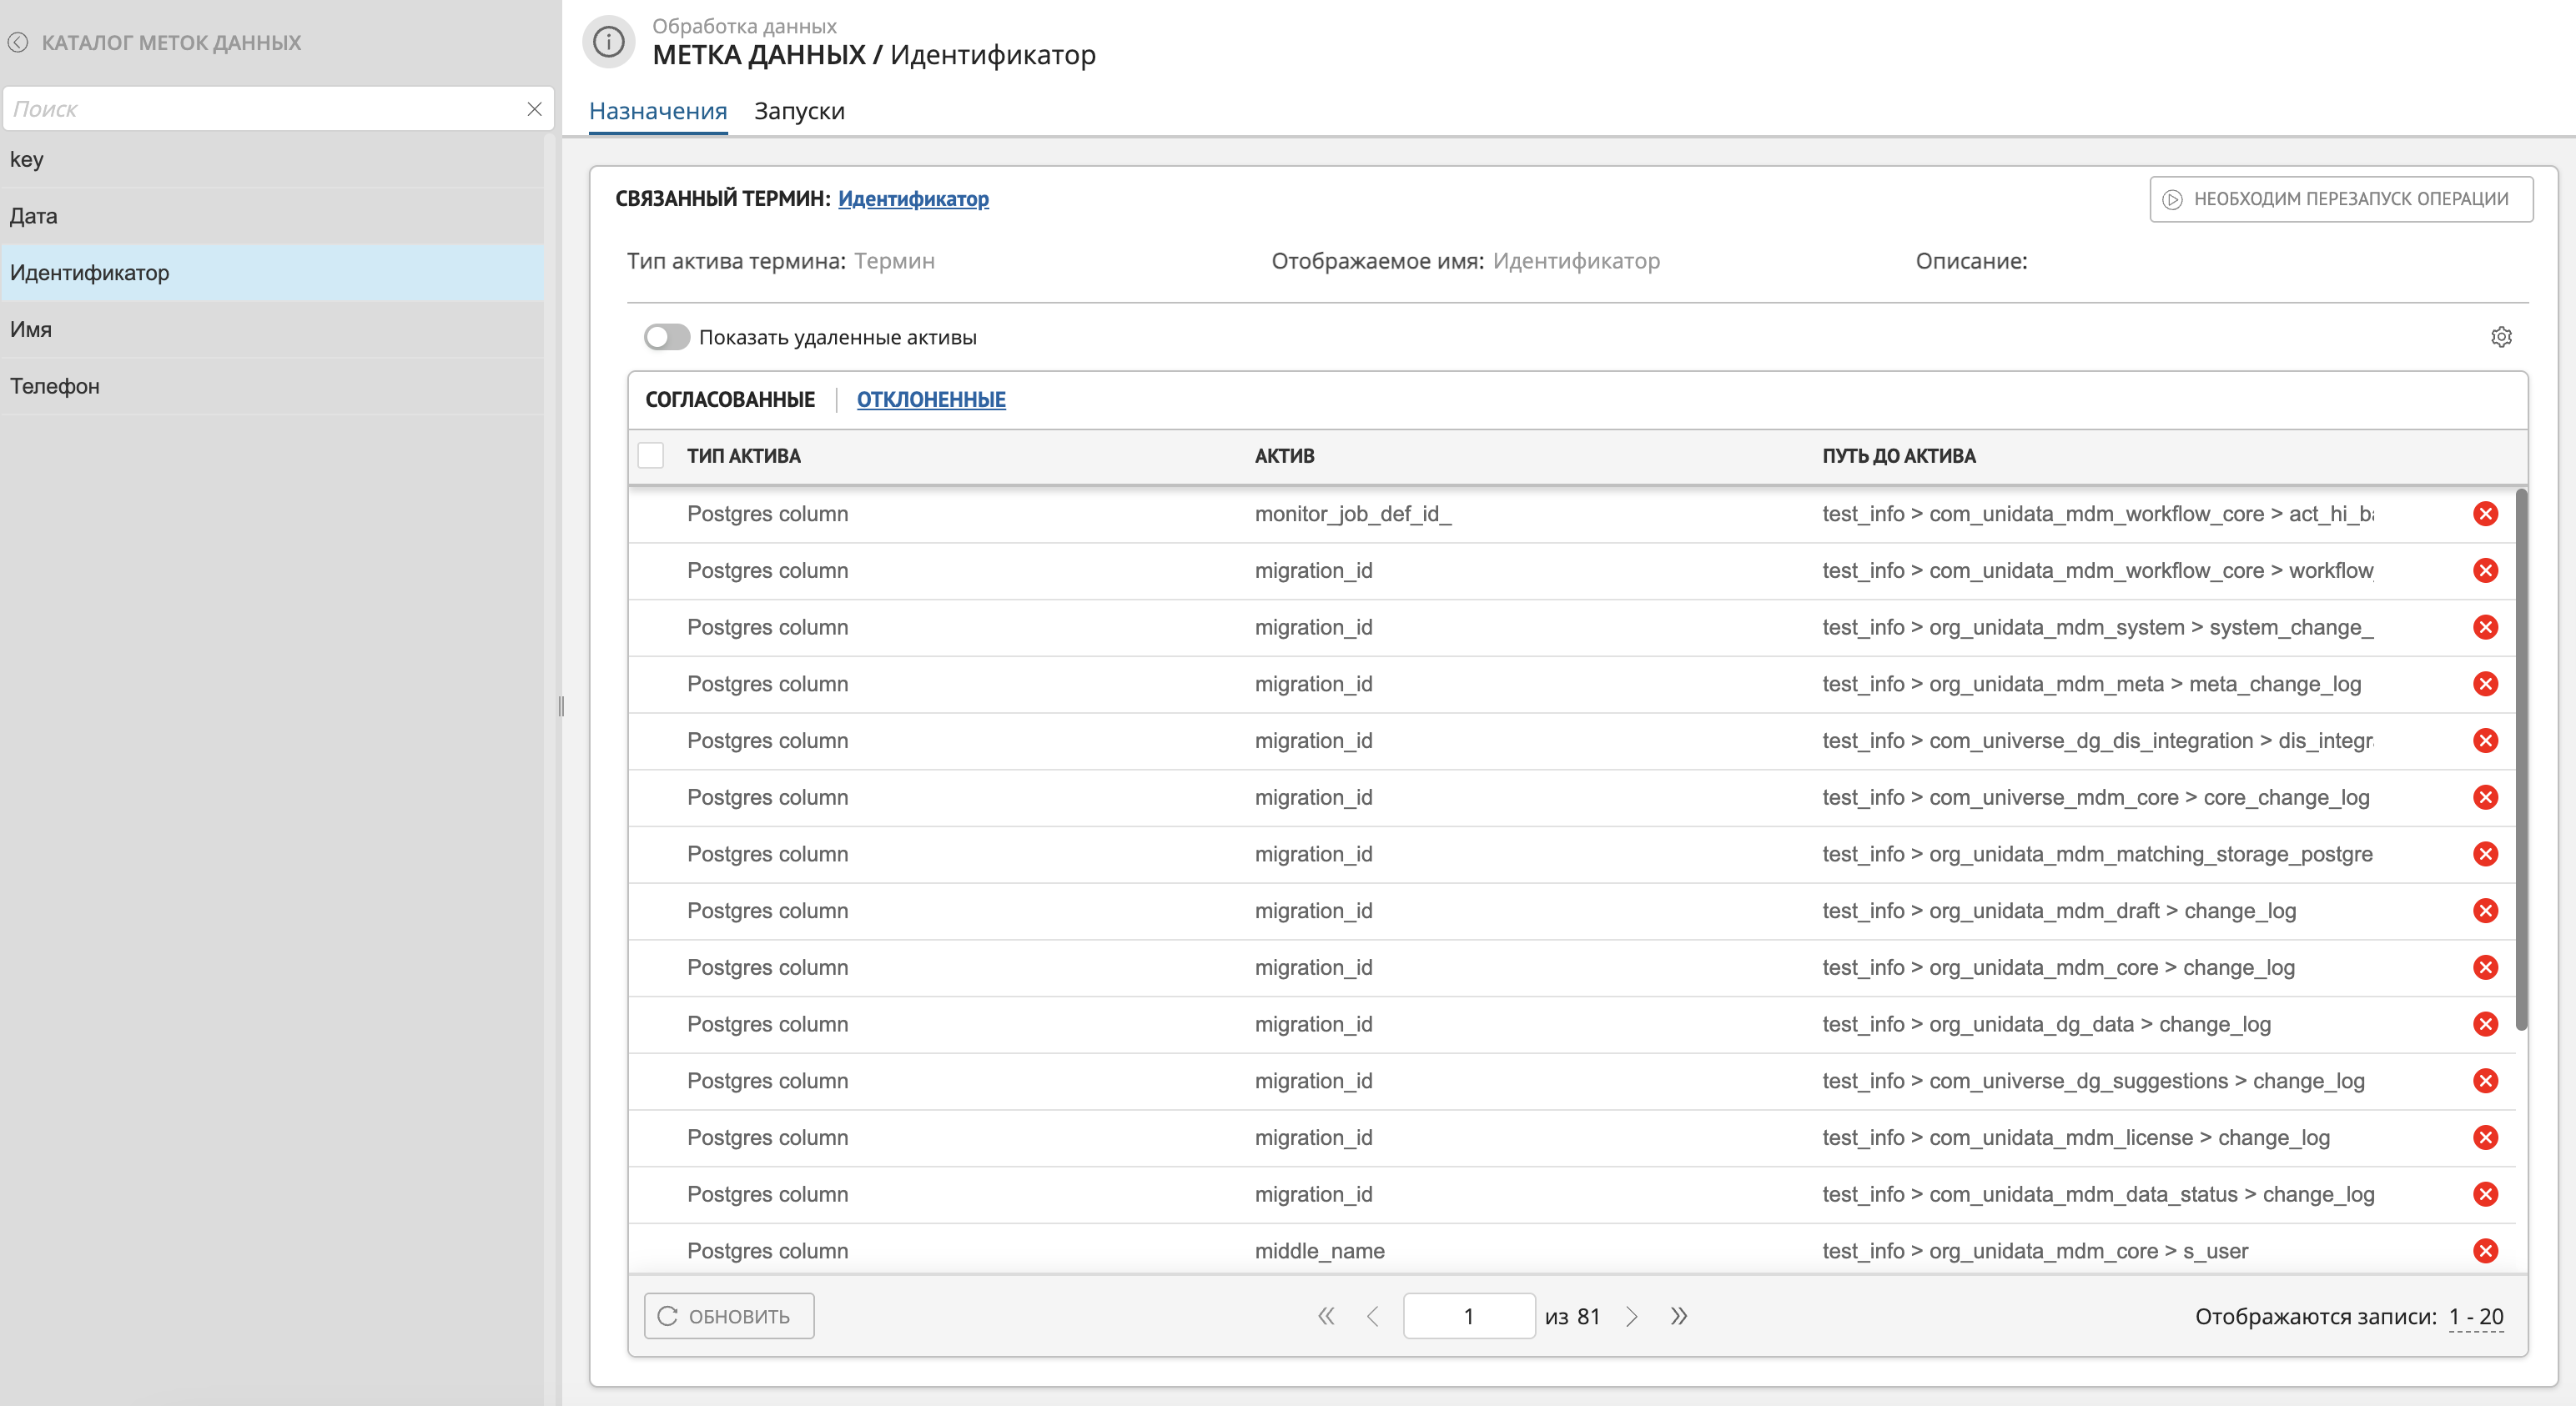Screen dimensions: 2576x1406
Task: Delete the org_unidata_dg_data change_log row
Action: [x=2485, y=1024]
